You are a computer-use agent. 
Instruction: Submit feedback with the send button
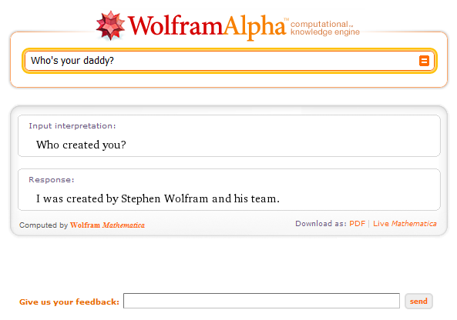418,301
